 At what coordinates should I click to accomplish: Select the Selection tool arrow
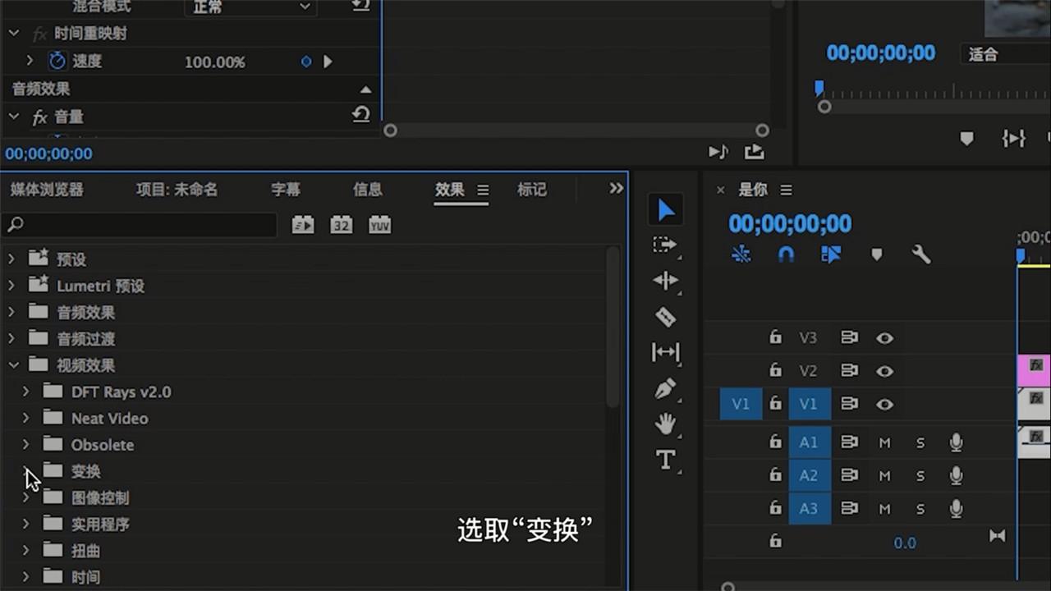point(666,210)
